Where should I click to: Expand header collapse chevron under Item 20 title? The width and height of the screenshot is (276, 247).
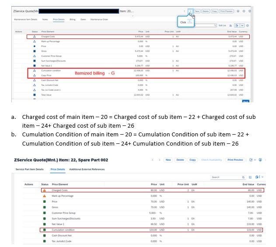(x=133, y=16)
